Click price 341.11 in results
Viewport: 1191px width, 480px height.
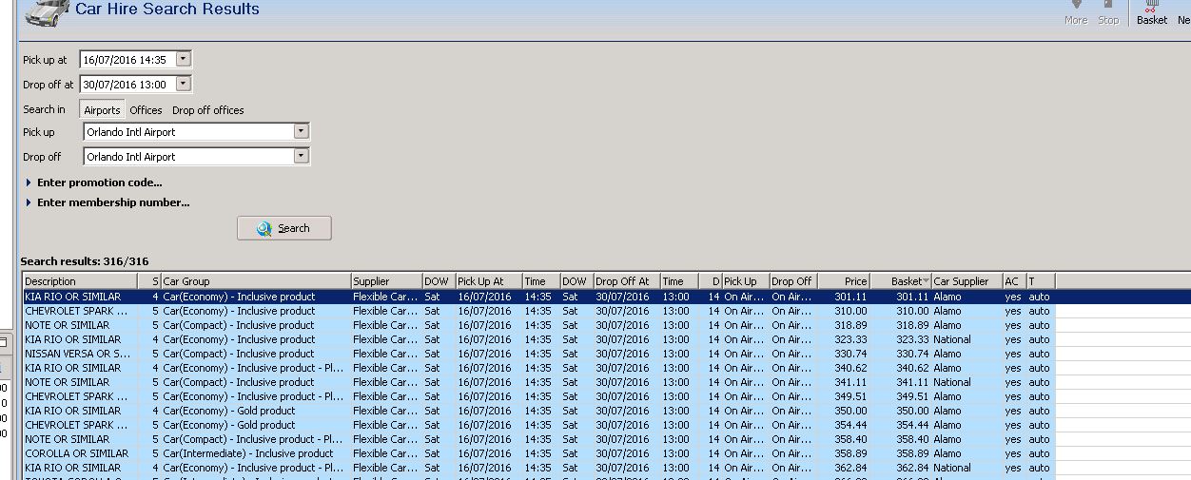850,382
